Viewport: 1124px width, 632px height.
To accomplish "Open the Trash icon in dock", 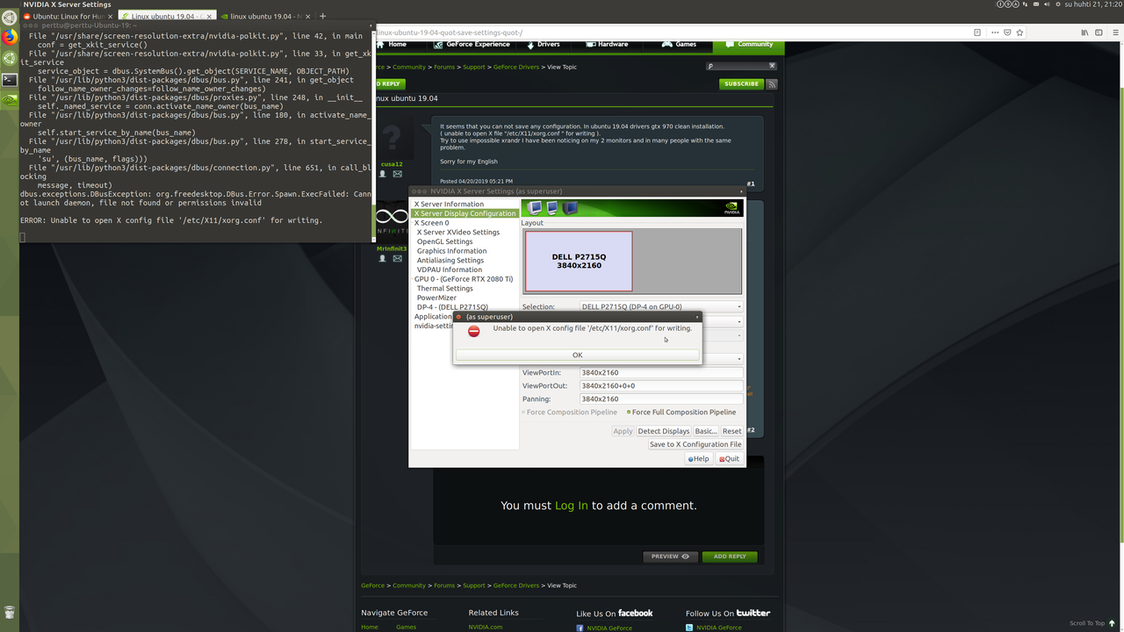I will pos(10,613).
